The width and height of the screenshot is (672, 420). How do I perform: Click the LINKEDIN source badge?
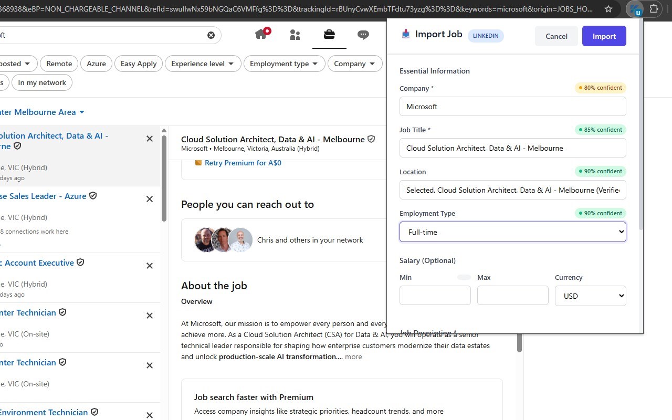click(x=486, y=36)
